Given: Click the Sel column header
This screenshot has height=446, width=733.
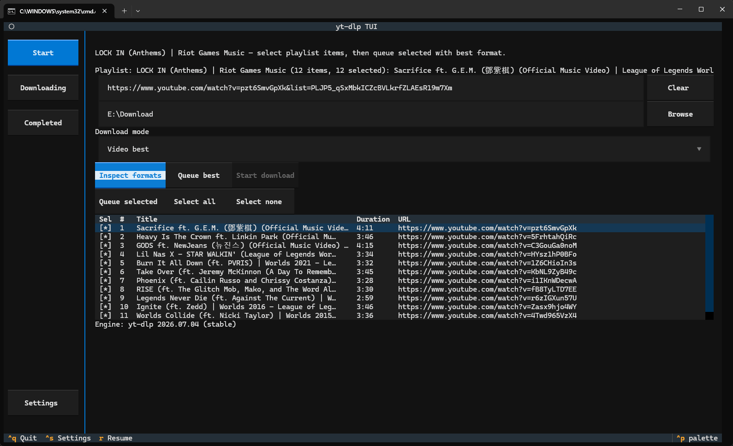Looking at the screenshot, I should pos(105,219).
